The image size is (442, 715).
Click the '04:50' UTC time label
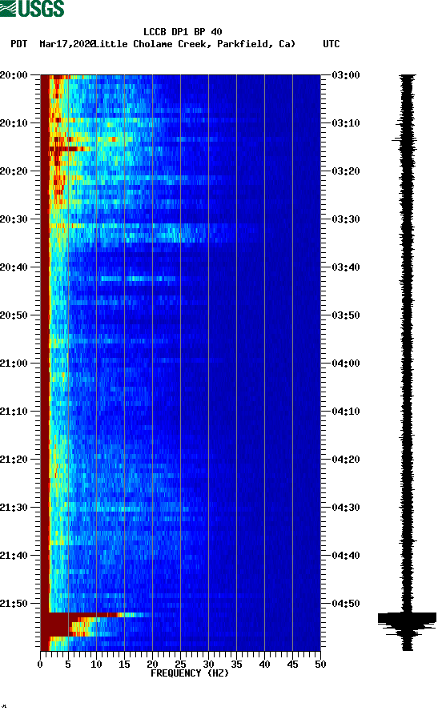(x=346, y=603)
